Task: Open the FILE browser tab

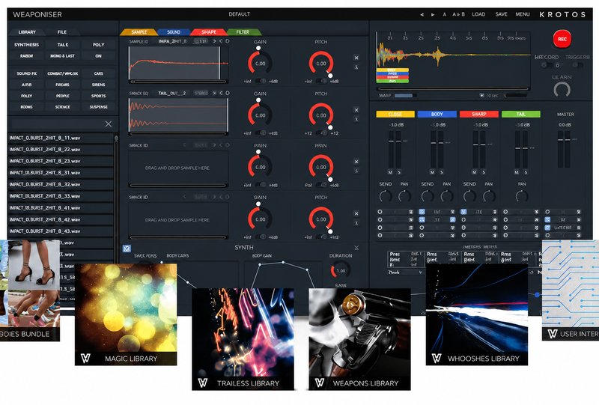Action: point(62,32)
